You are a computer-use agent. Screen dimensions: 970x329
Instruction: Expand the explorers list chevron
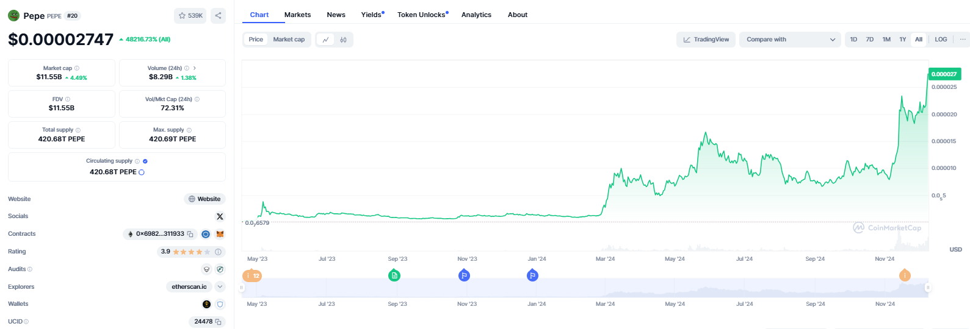point(220,286)
